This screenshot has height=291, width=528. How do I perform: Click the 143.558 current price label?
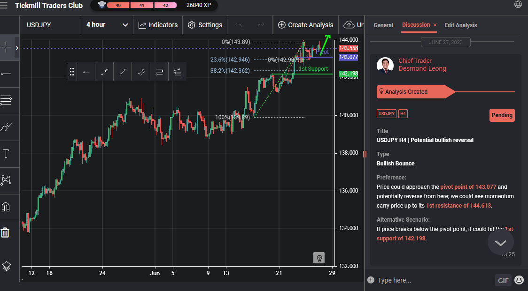point(349,48)
